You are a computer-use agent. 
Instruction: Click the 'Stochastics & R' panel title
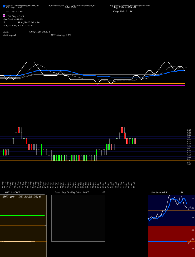(x=159, y=192)
